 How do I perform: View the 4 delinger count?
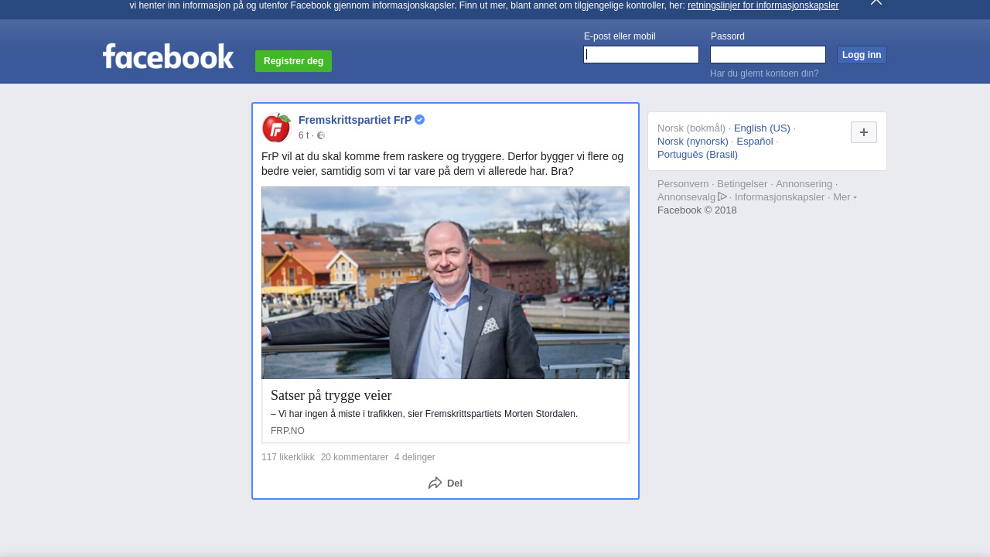(x=415, y=457)
